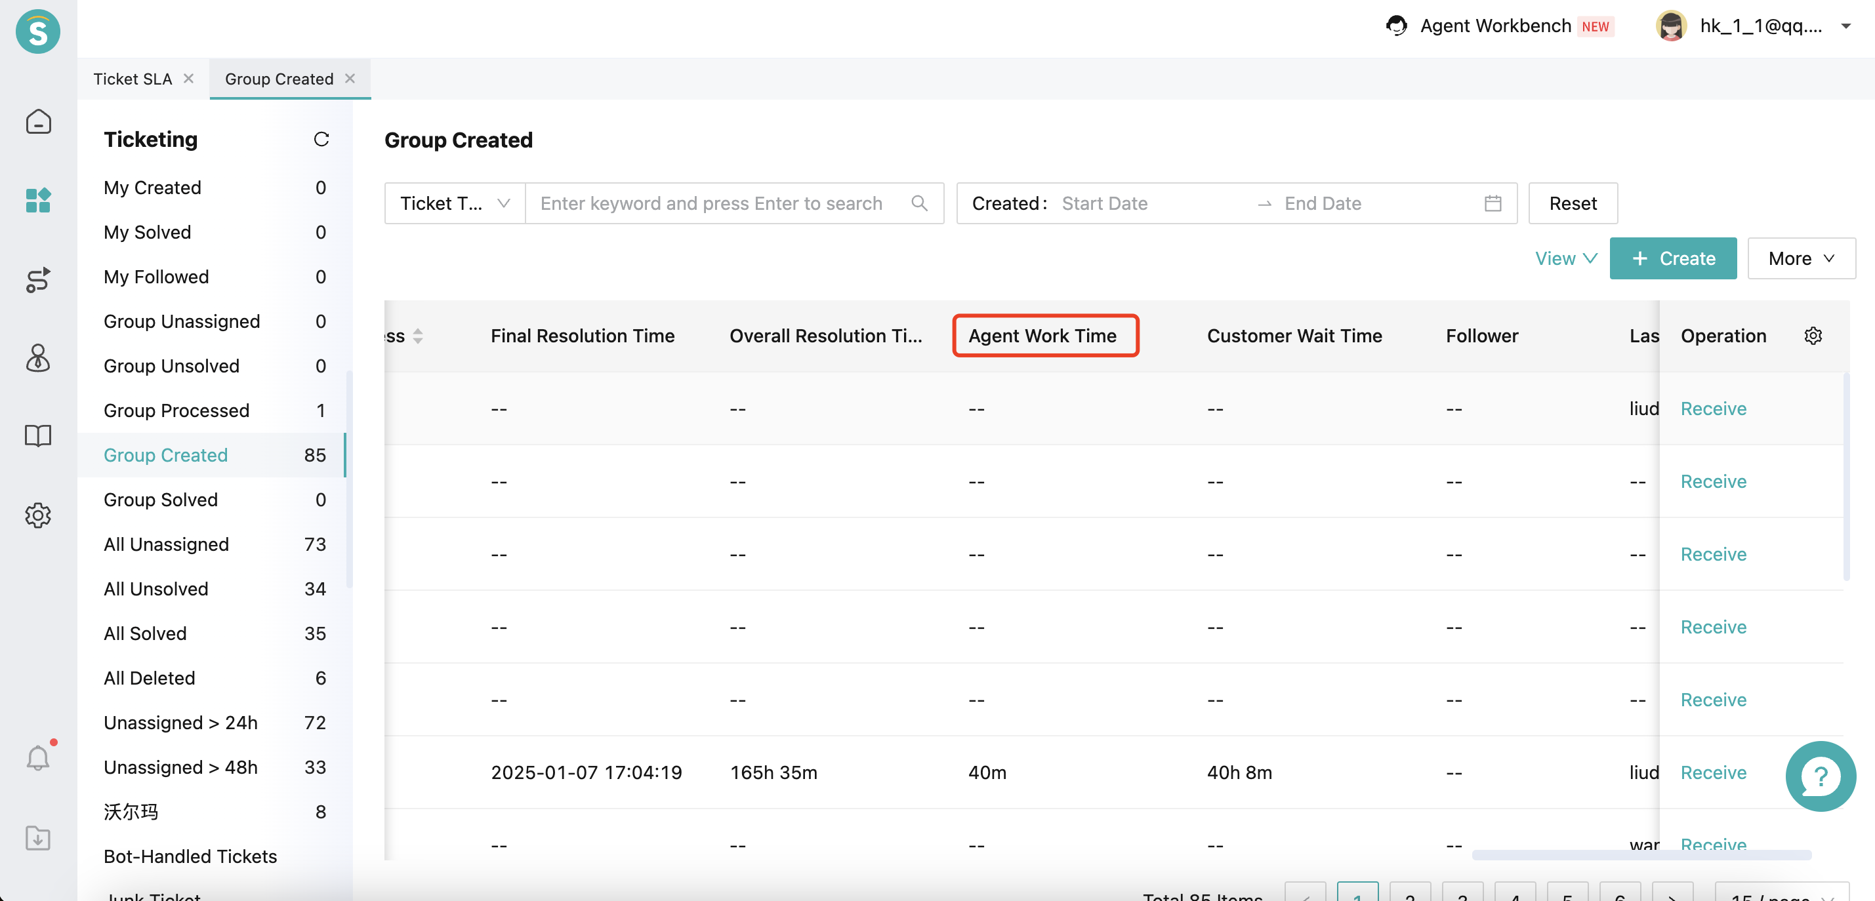
Task: Click the Overall Resolution Ti... column header
Action: point(825,336)
